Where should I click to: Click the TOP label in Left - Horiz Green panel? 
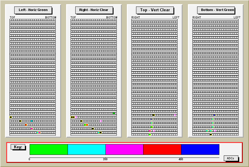click(x=12, y=17)
